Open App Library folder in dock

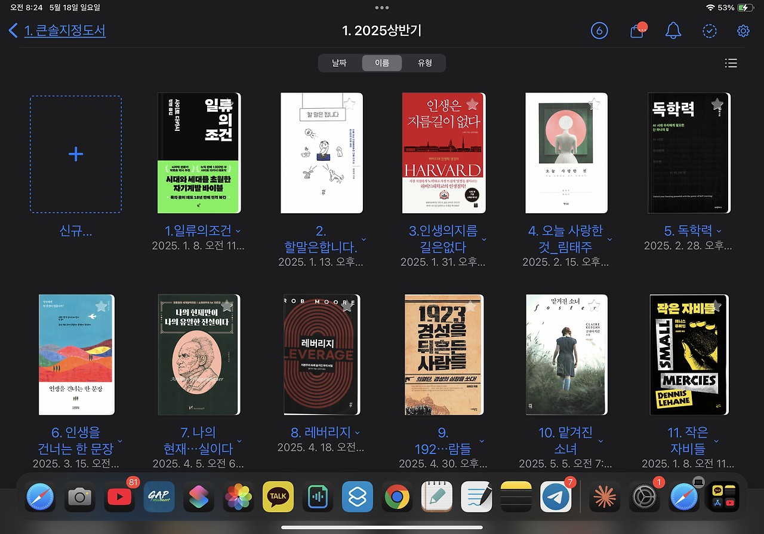click(723, 497)
